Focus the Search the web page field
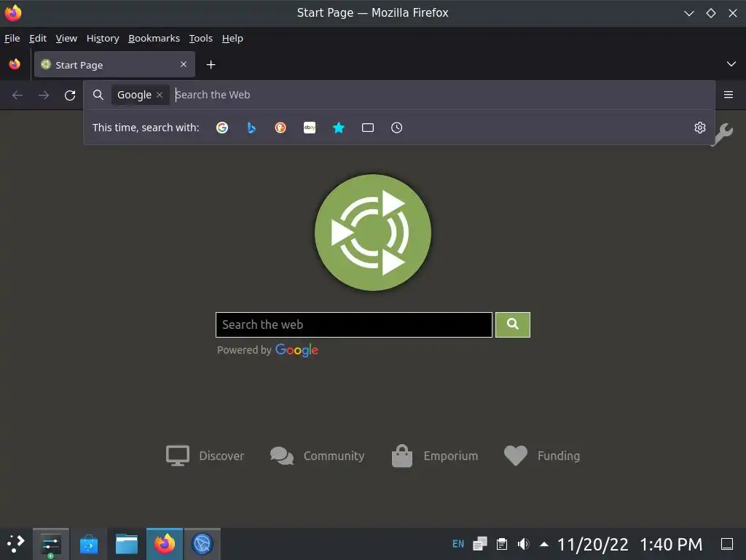Viewport: 746px width, 560px height. (x=354, y=324)
